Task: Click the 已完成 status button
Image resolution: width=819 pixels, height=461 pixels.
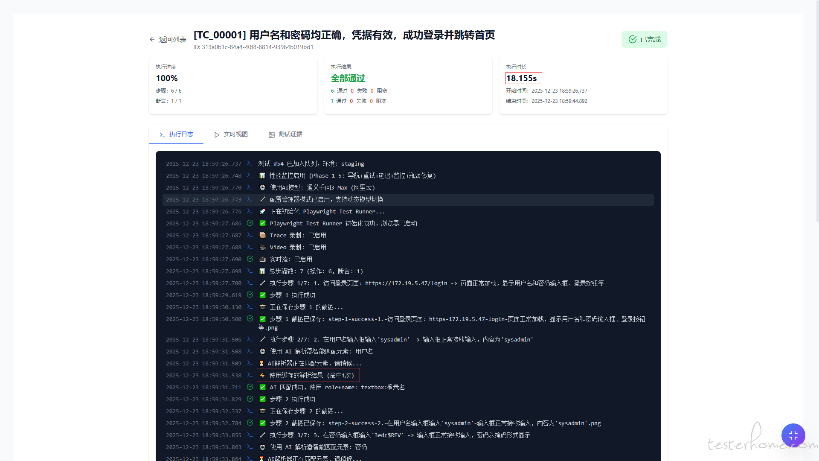Action: click(644, 39)
